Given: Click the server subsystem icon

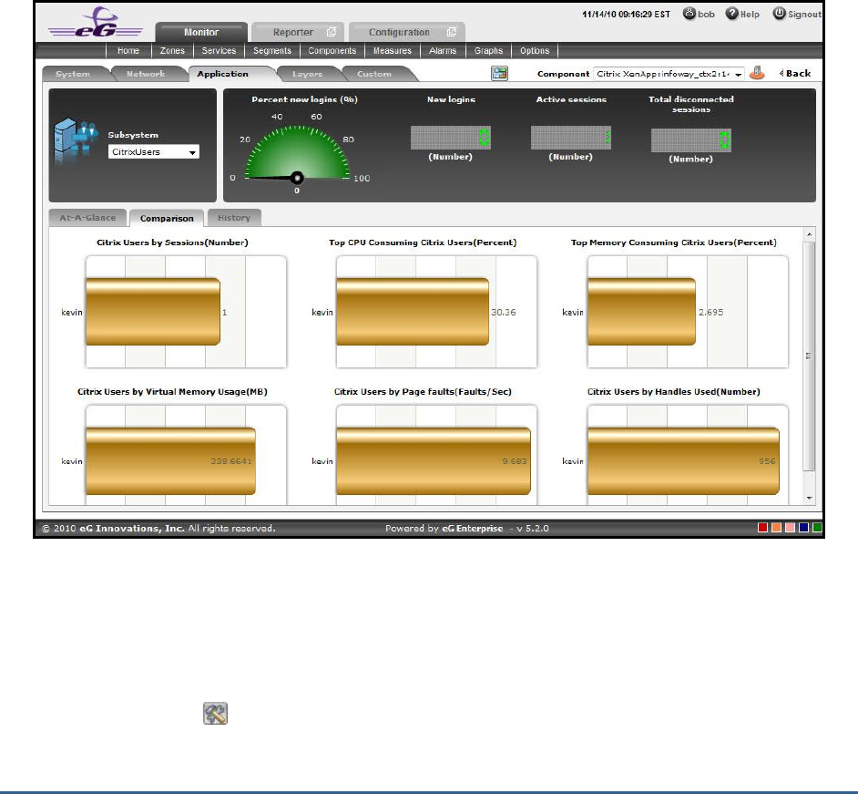Looking at the screenshot, I should 76,141.
